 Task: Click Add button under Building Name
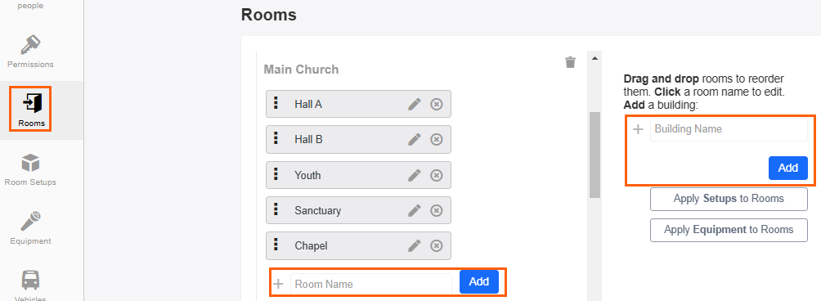pos(788,168)
